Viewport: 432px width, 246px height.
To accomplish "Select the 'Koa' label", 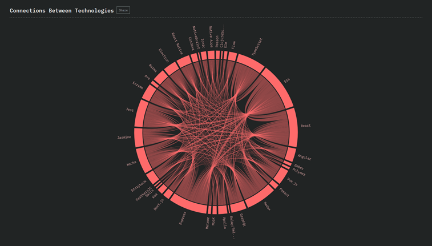I will [x=155, y=196].
